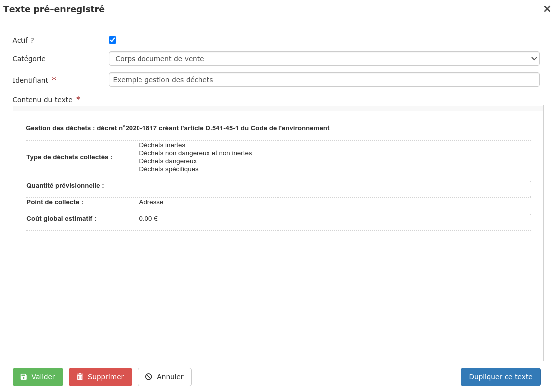Click the '0.00 €' cost value cell
The image size is (555, 391).
[148, 219]
